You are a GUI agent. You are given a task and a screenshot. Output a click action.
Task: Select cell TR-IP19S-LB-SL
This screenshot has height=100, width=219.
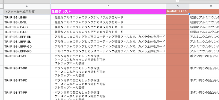pos(27,22)
